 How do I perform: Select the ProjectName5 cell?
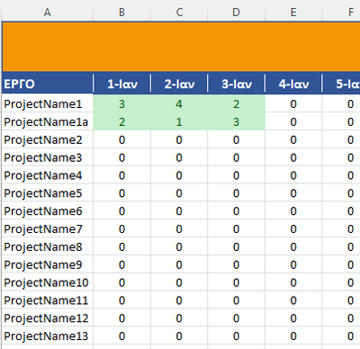[48, 193]
